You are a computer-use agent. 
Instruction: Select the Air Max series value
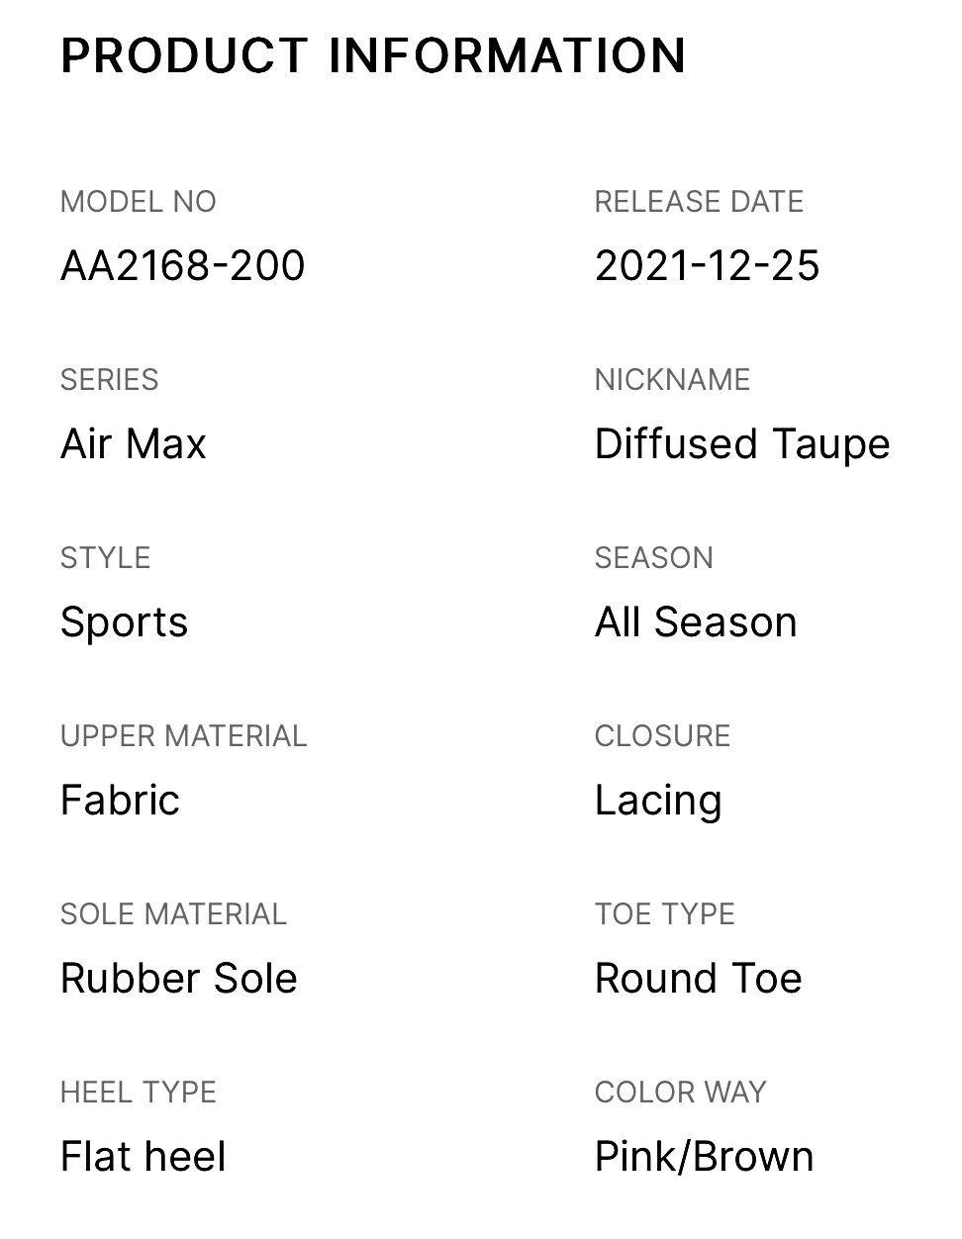[134, 443]
